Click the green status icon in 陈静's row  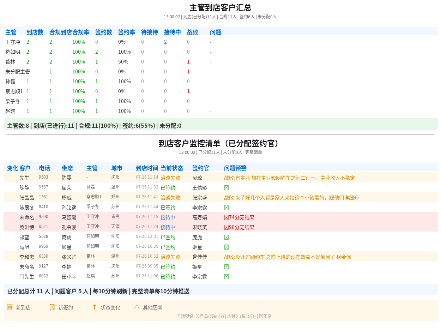click(x=226, y=188)
